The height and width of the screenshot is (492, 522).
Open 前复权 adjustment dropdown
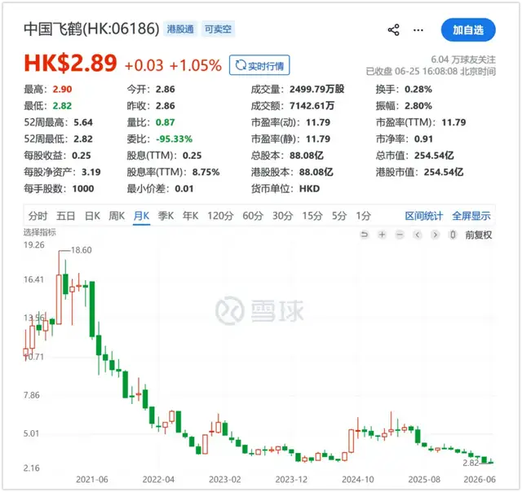click(x=479, y=235)
